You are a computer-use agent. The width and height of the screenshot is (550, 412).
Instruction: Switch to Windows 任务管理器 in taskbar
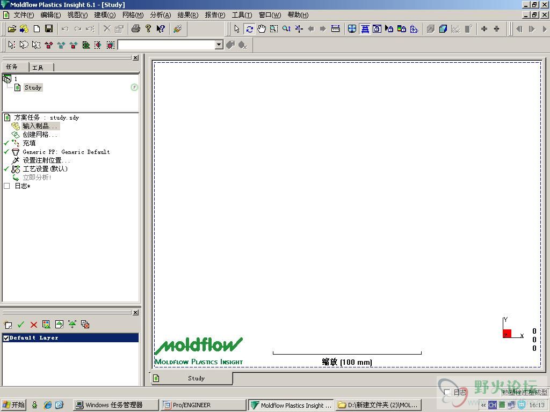(x=116, y=405)
